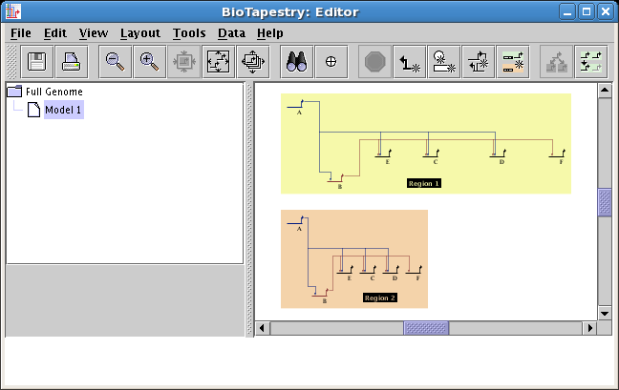Select the add link tool icon
619x390 pixels.
[x=410, y=62]
